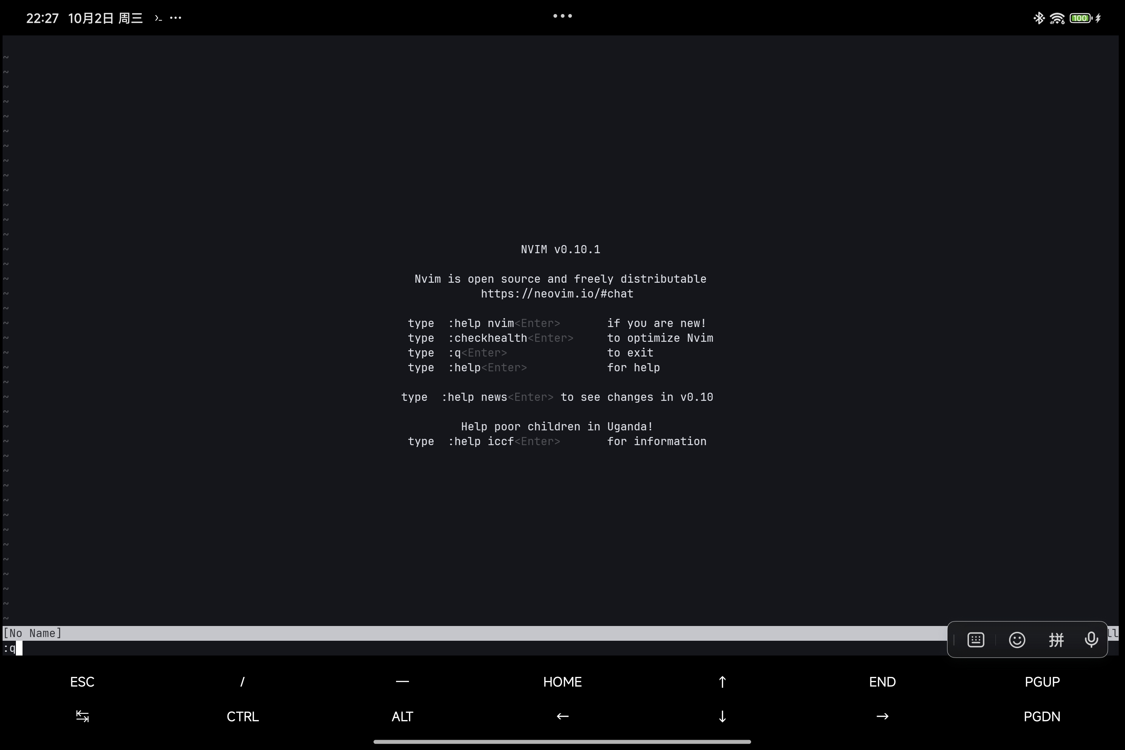Tap the Tab key icon
The height and width of the screenshot is (750, 1125).
pyautogui.click(x=82, y=716)
